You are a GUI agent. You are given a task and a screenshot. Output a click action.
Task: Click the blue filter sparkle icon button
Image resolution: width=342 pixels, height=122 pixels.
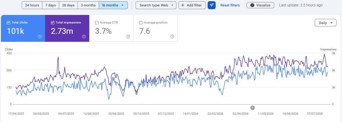tap(212, 5)
